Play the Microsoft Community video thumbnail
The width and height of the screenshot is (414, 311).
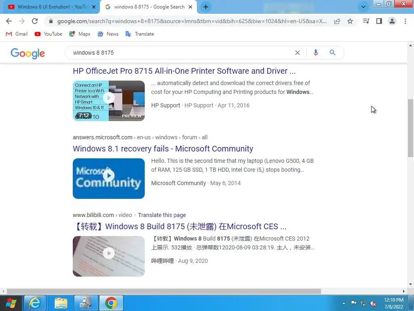pos(109,179)
